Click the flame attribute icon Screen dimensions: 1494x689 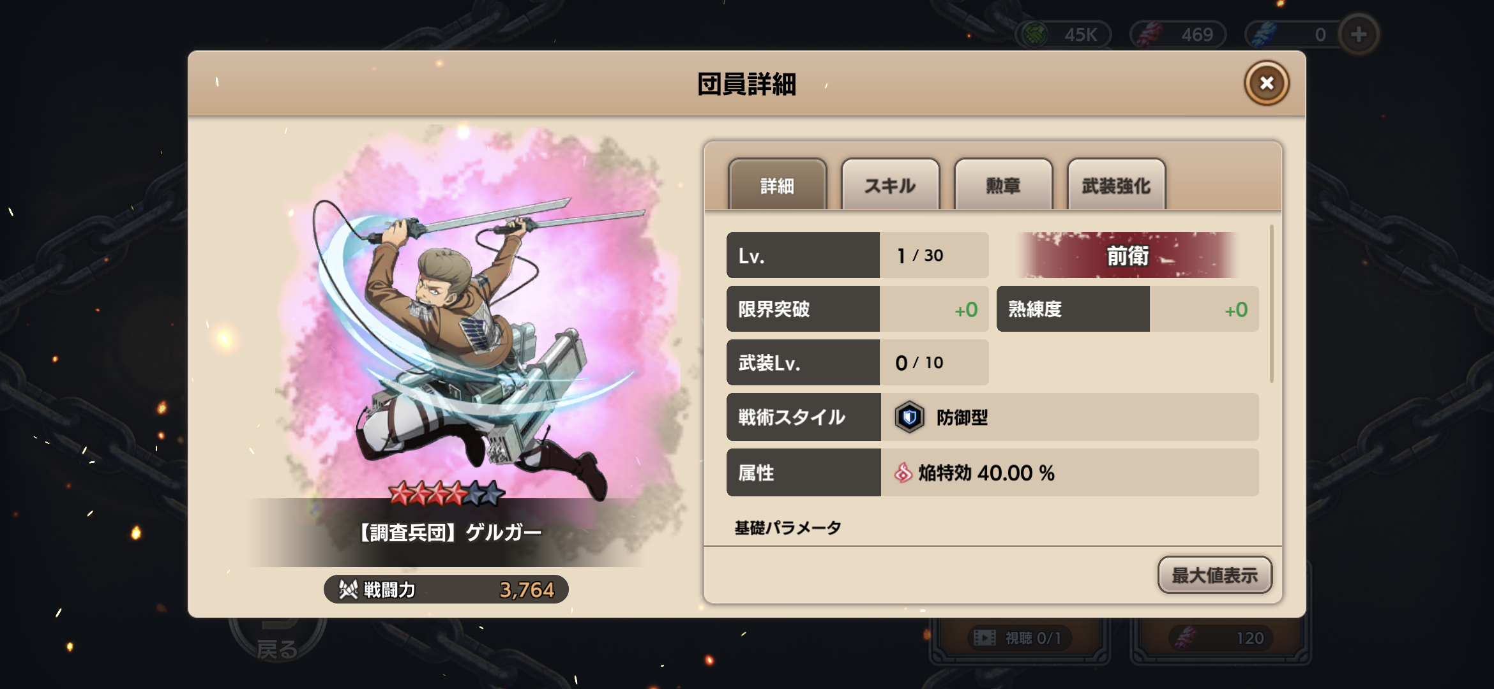[903, 473]
